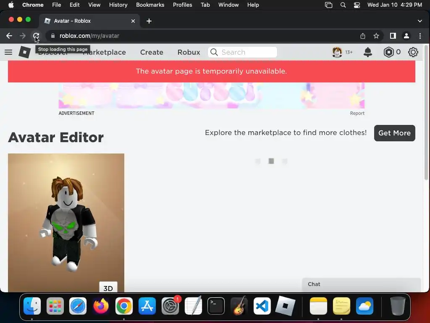
Task: Click the avatar preview thumbnail
Action: pos(66,222)
